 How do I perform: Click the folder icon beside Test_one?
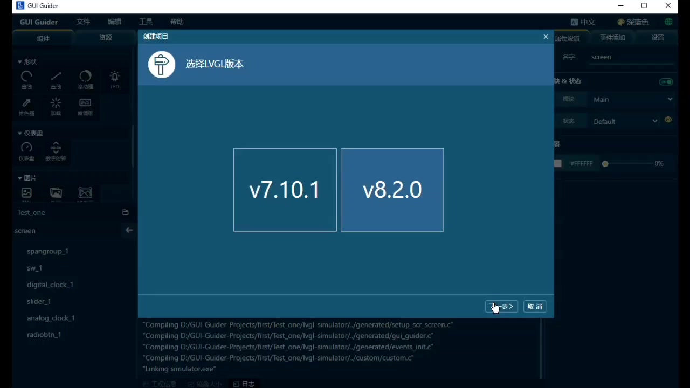point(126,212)
